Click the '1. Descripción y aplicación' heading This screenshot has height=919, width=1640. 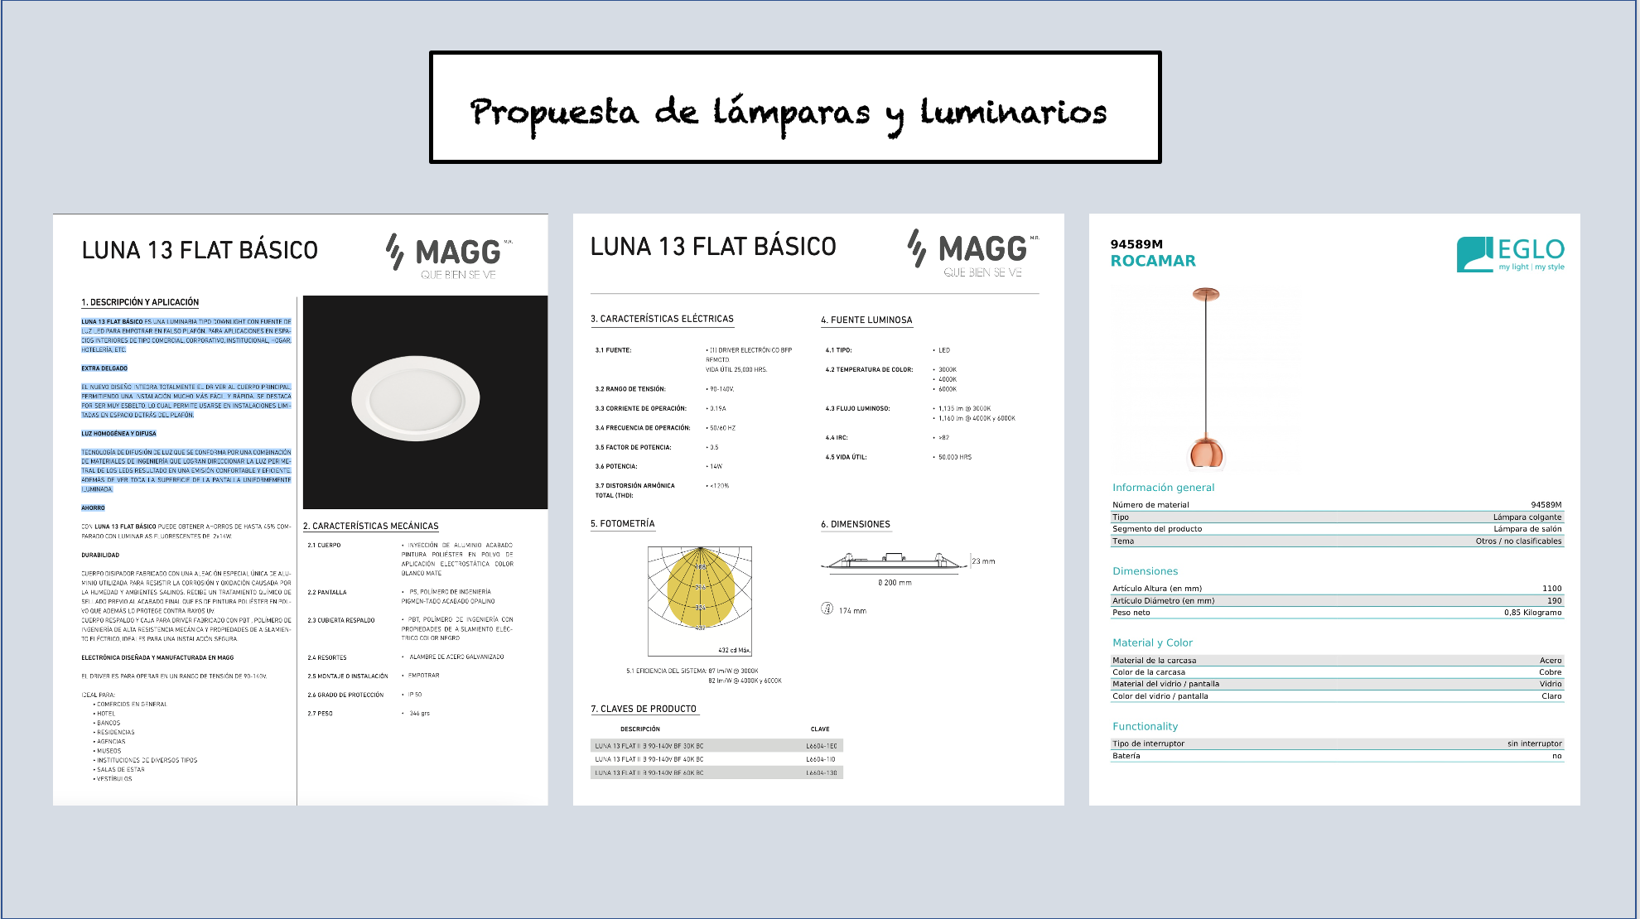(x=140, y=302)
